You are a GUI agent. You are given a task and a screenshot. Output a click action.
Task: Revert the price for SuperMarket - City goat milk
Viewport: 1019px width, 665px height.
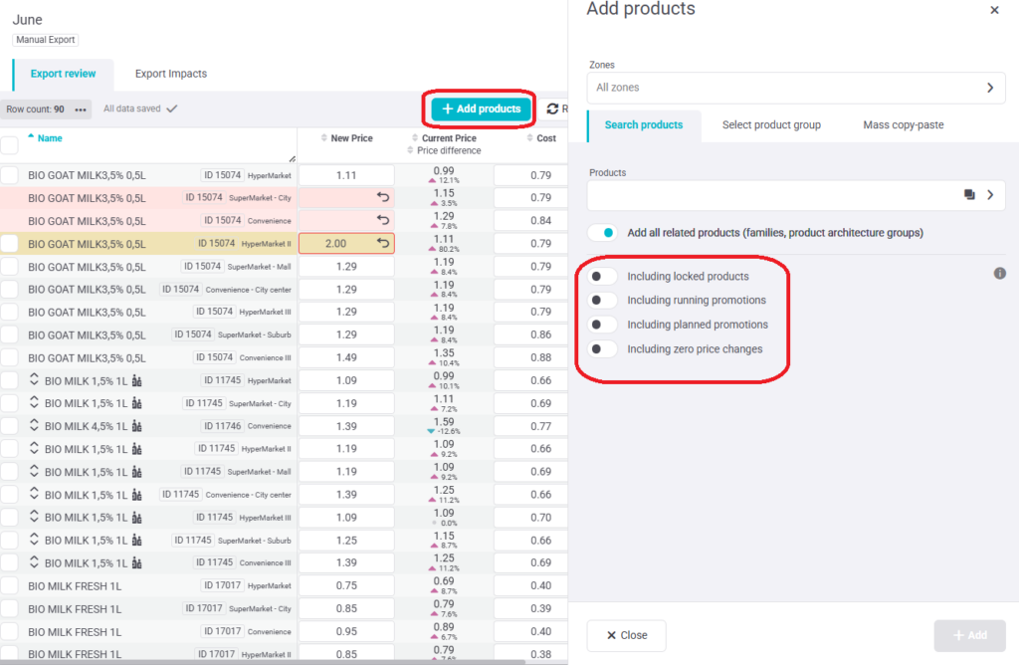(x=383, y=197)
